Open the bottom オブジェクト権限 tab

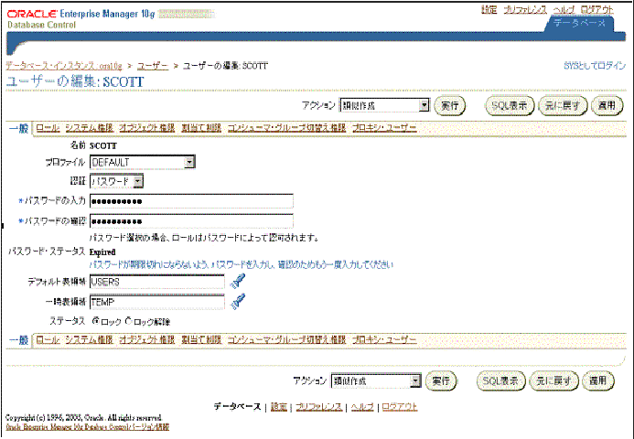pyautogui.click(x=146, y=339)
